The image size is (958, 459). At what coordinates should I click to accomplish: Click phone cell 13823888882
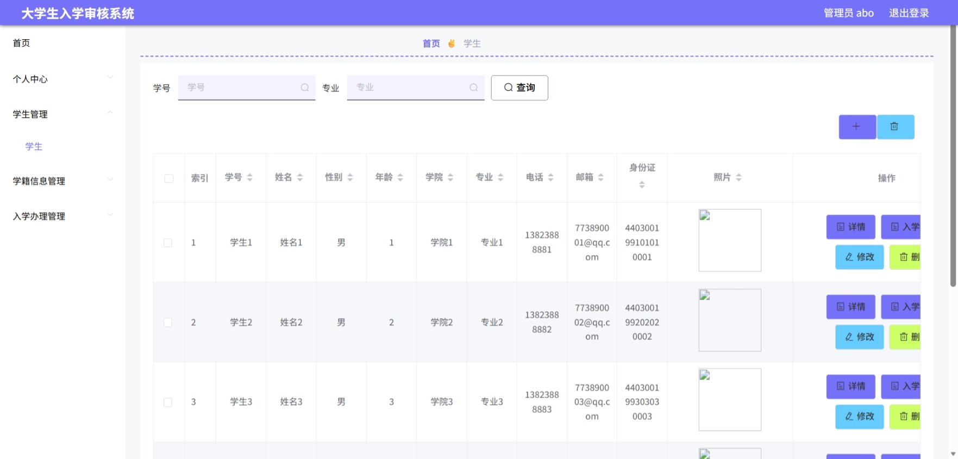pos(542,322)
